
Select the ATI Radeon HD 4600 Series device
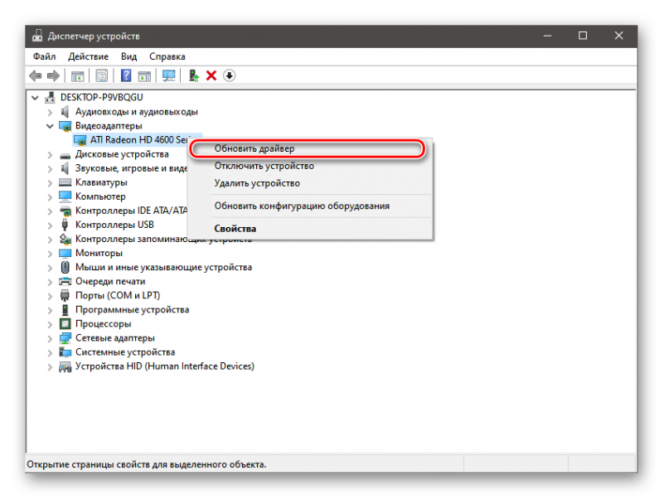[138, 140]
